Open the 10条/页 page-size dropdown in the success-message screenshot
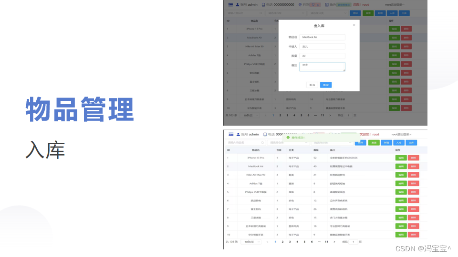 (x=251, y=242)
